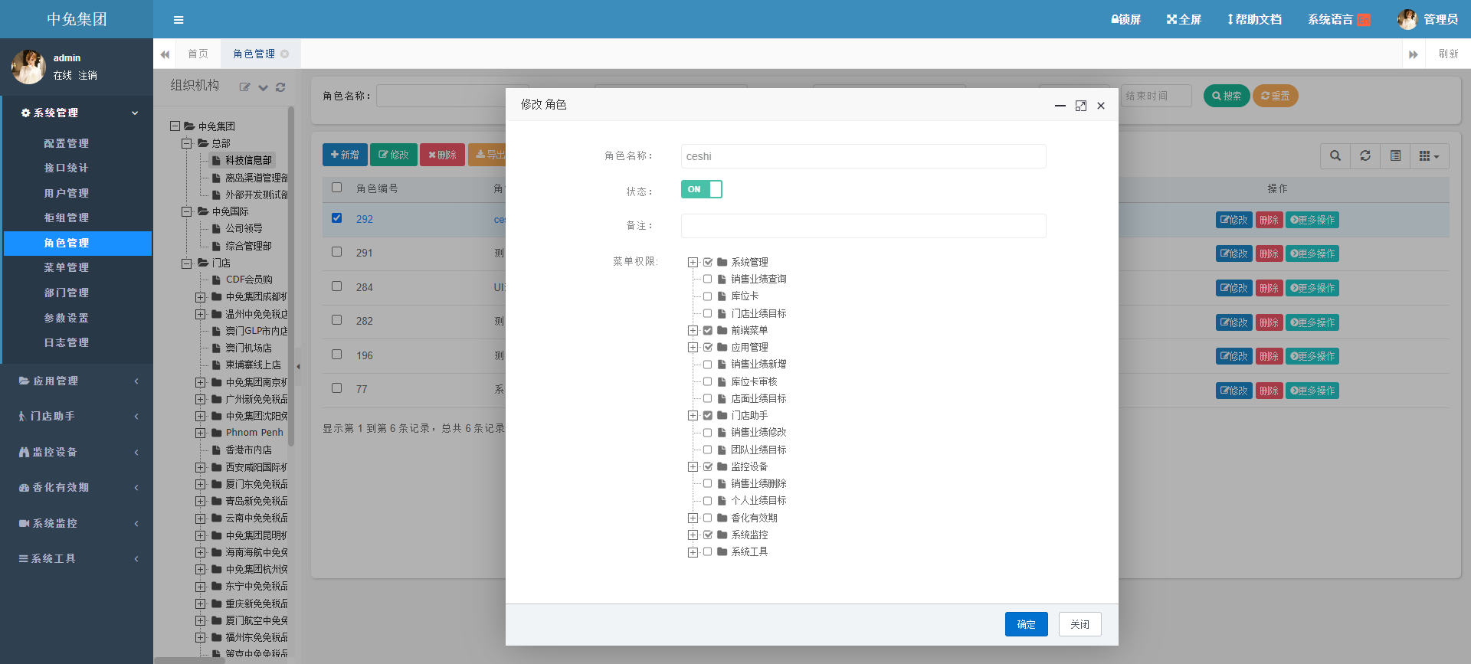This screenshot has height=664, width=1471.
Task: Expand the 系统管理 permission tree node
Action: (x=693, y=263)
